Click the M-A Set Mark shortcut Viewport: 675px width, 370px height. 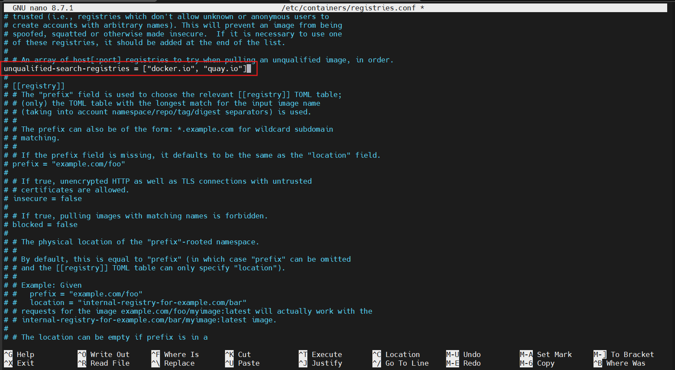pos(546,354)
